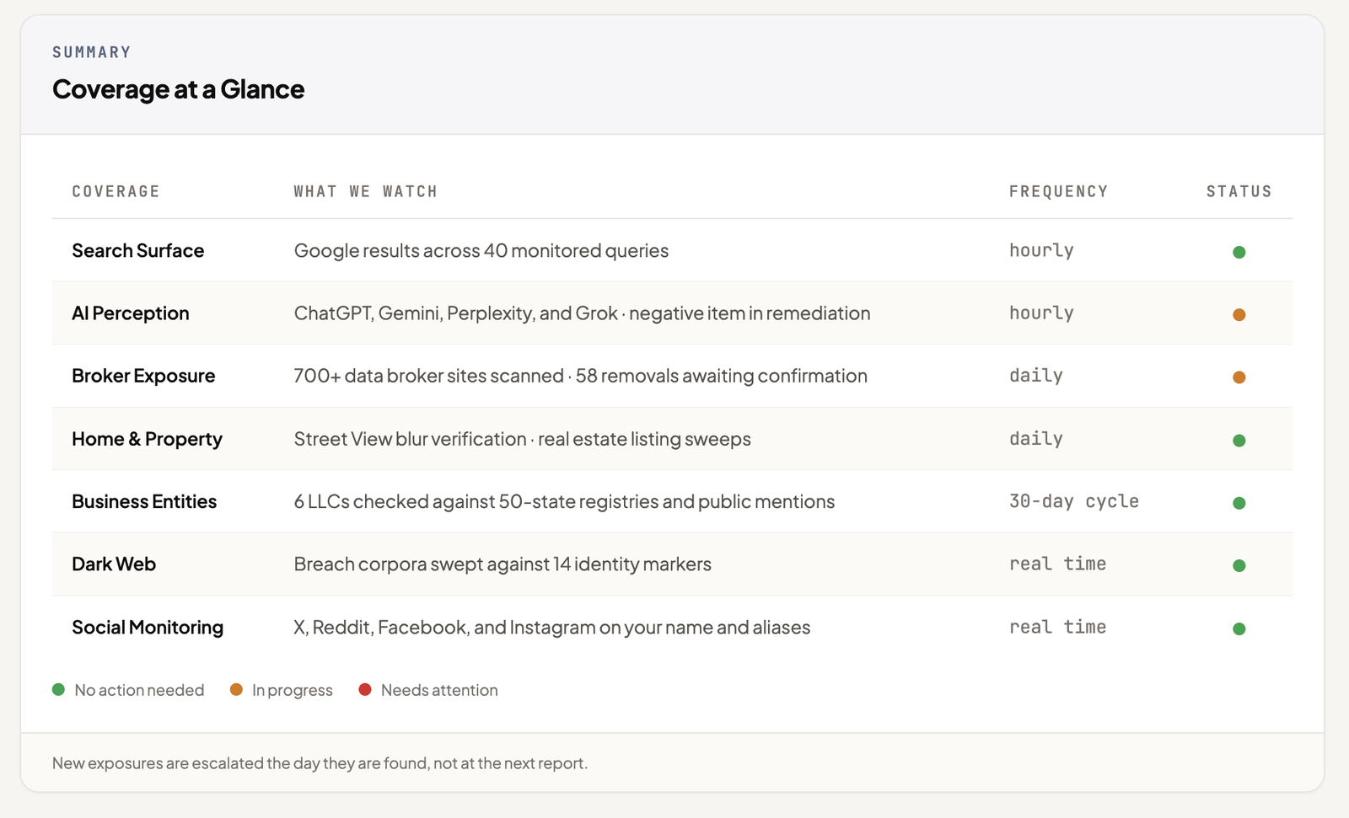
Task: Click the green legend dot beside No action needed
Action: point(58,689)
